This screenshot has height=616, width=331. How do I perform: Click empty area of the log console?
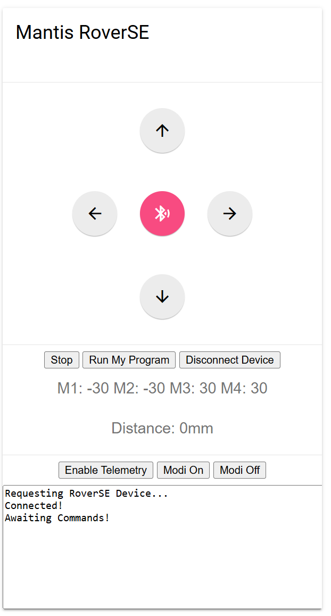(x=162, y=570)
